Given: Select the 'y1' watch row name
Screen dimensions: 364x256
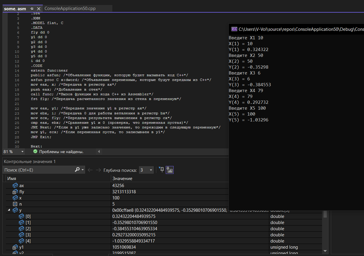Looking at the screenshot, I should [21, 247].
